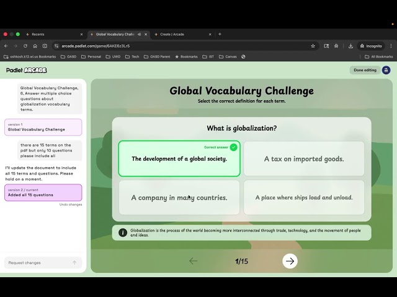Viewport: 397px width, 297px height.
Task: Select version 2 Added all 15 questions
Action: coord(43,192)
